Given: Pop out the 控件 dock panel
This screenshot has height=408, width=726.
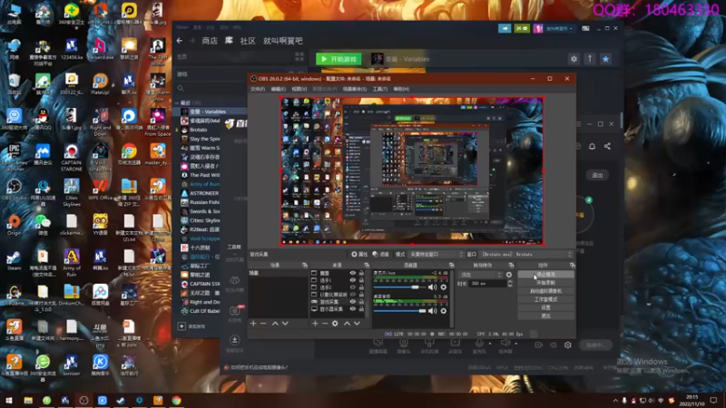Looking at the screenshot, I should pyautogui.click(x=573, y=265).
